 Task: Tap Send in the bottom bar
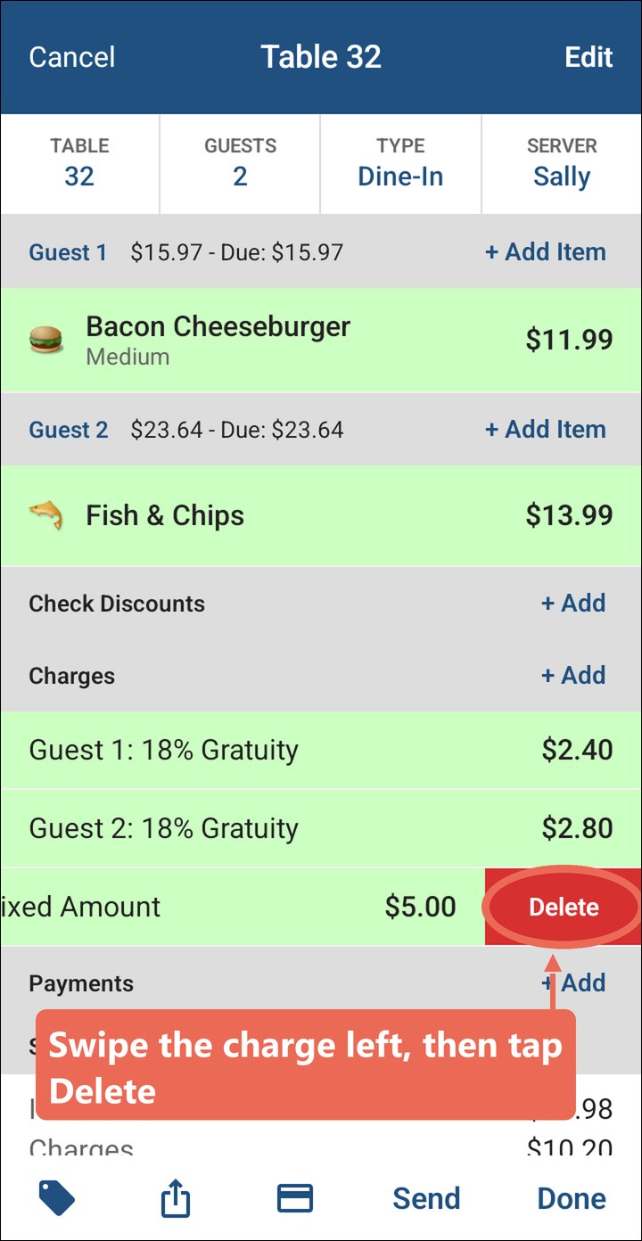(426, 1198)
